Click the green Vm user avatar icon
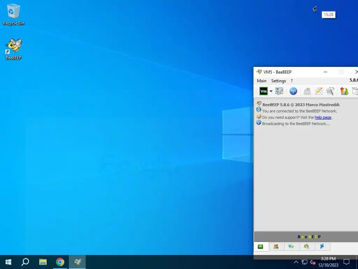 pos(264,91)
